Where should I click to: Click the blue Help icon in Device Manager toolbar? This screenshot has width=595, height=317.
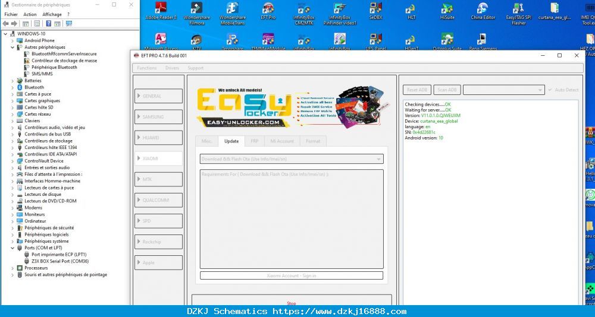(49, 24)
